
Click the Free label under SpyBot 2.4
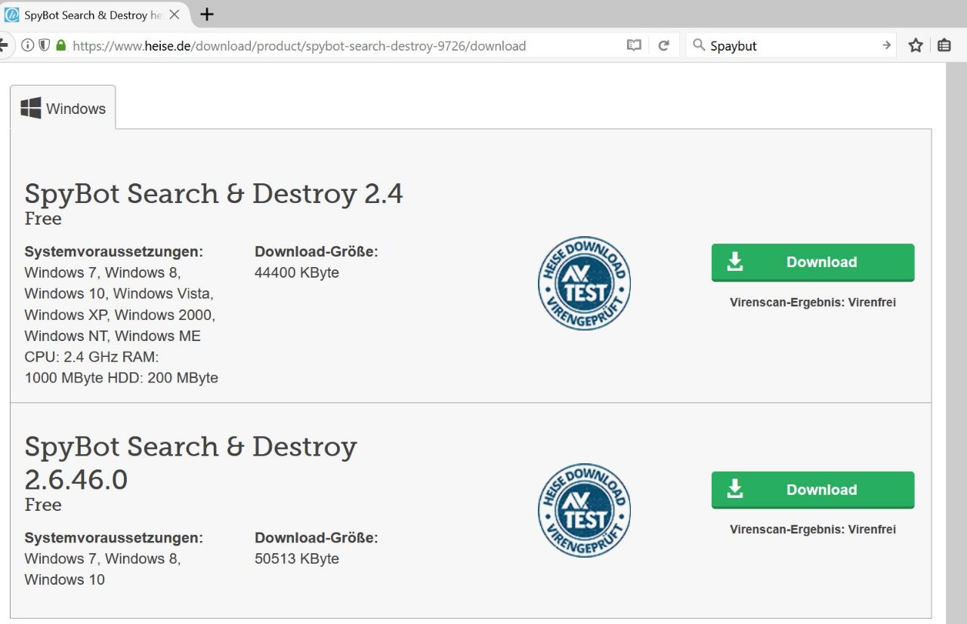pyautogui.click(x=43, y=219)
